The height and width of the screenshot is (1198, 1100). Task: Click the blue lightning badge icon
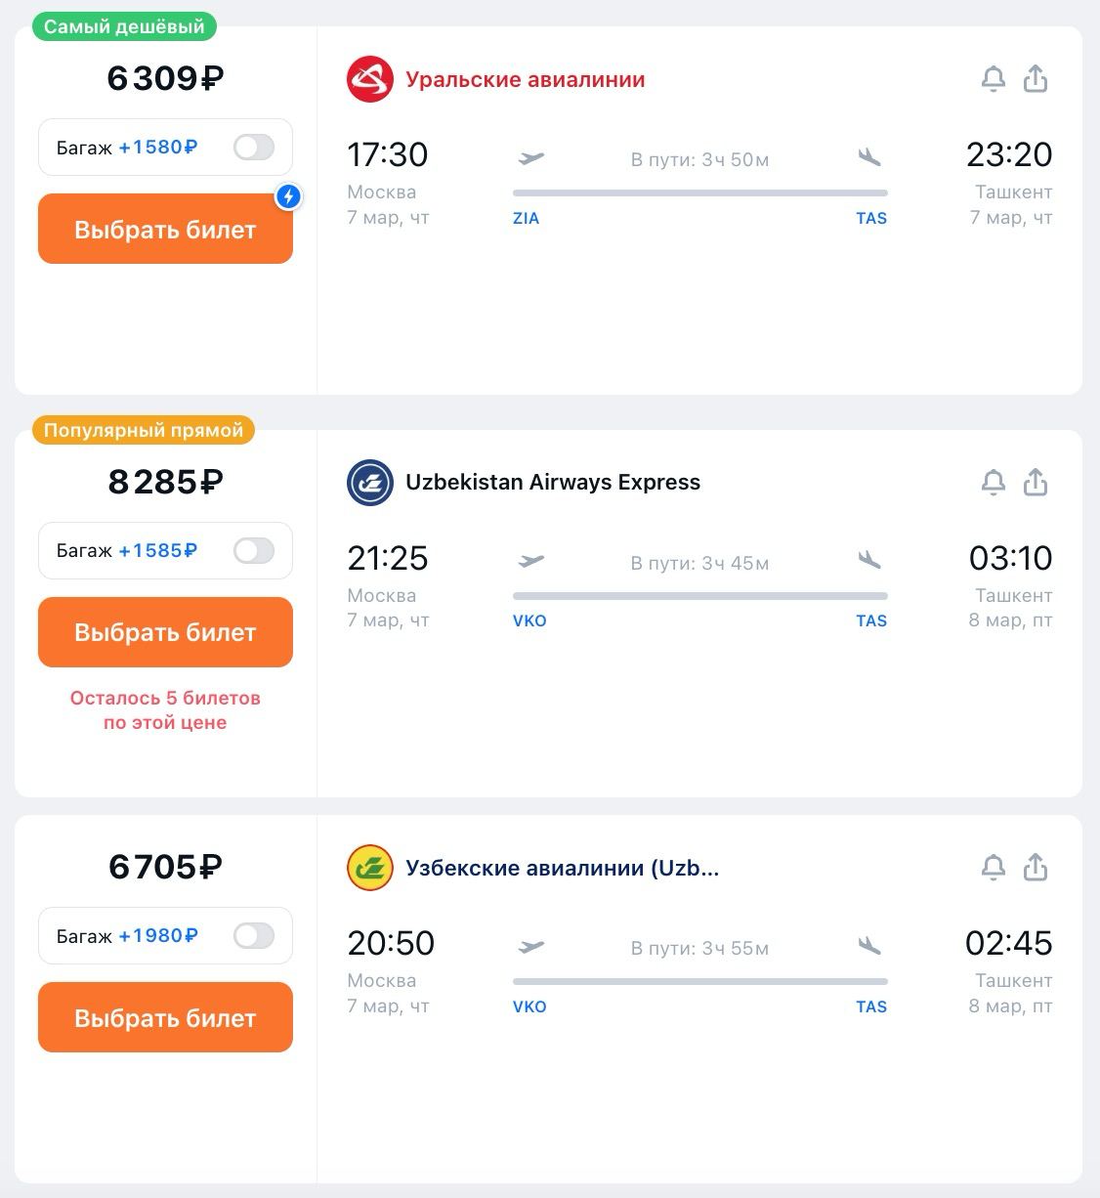tap(288, 196)
